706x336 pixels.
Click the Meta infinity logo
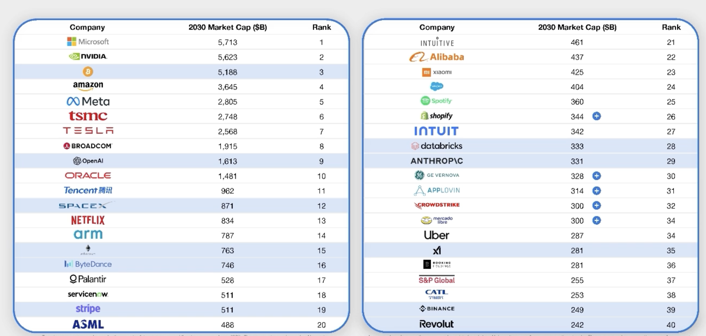coord(73,102)
